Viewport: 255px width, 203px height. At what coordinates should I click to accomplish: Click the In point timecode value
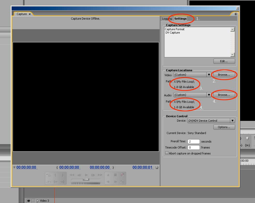69,167
